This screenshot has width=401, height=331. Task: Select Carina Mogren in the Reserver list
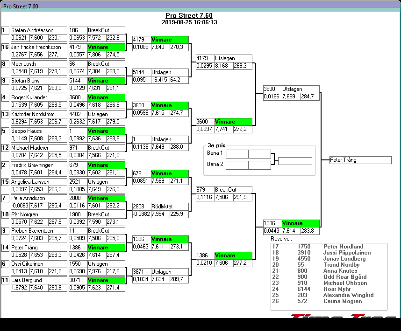[x=342, y=301]
